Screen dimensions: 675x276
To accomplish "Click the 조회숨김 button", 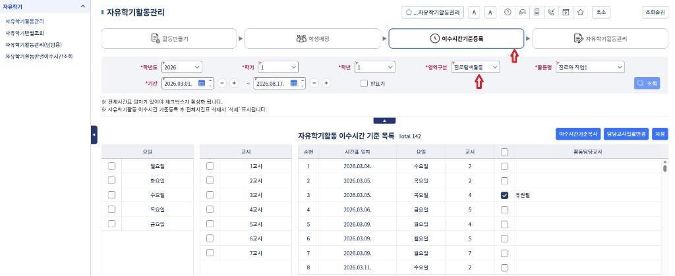I will [655, 13].
